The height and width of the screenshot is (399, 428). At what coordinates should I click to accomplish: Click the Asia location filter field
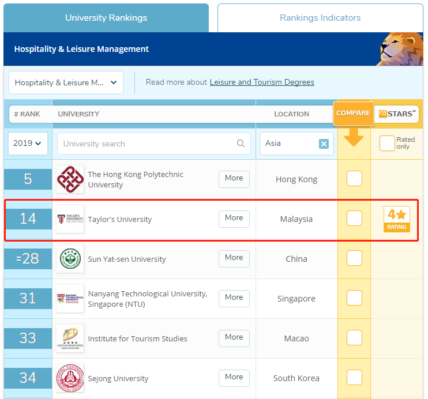click(296, 144)
